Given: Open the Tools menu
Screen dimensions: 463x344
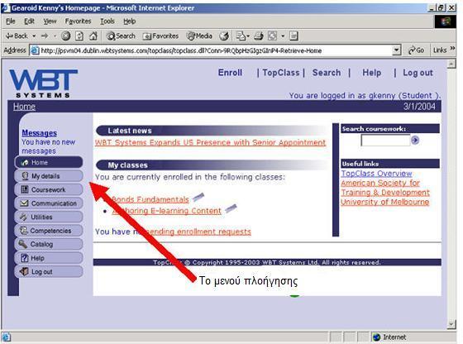Looking at the screenshot, I should pos(107,21).
